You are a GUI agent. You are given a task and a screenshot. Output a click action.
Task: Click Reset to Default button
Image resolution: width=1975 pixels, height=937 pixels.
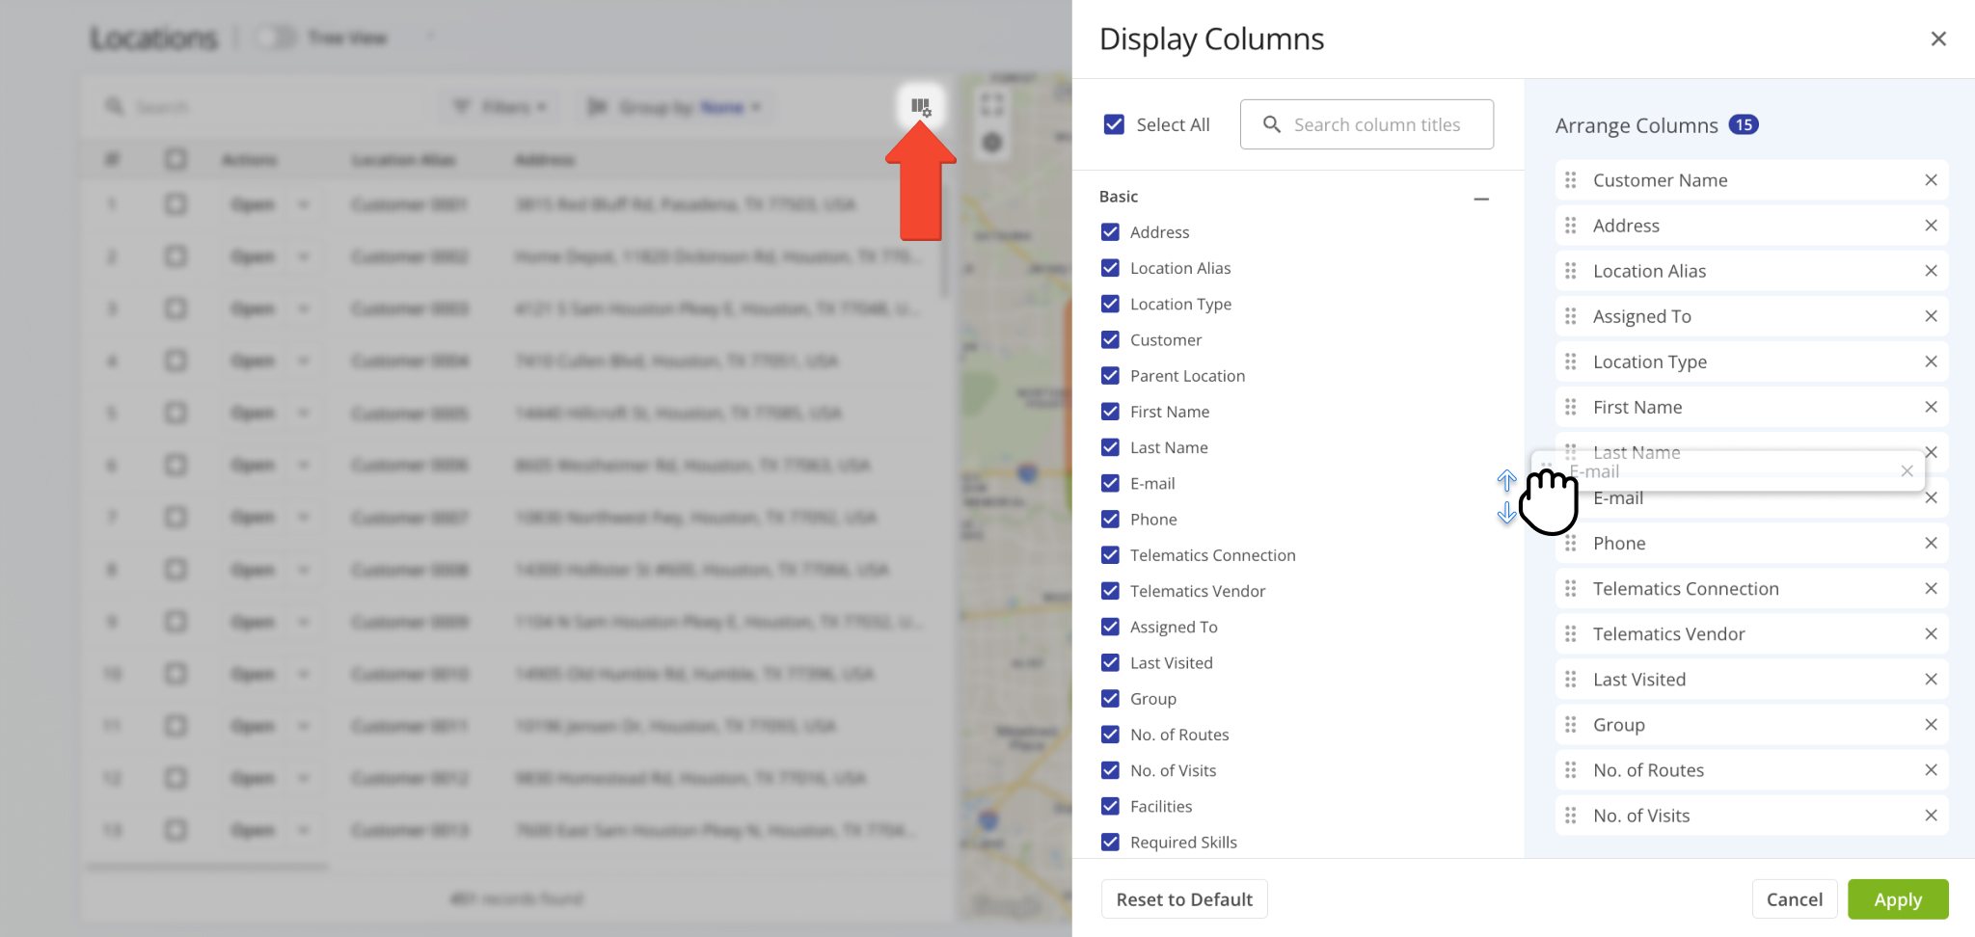(x=1184, y=899)
